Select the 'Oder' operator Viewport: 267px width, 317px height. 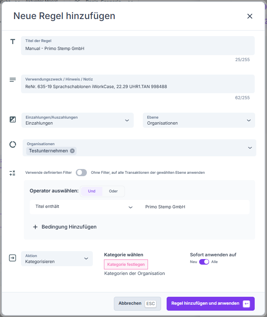coord(113,191)
